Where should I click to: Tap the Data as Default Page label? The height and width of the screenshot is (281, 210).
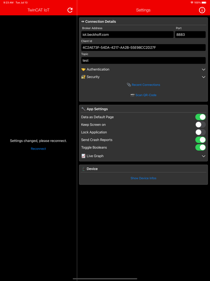click(x=97, y=117)
